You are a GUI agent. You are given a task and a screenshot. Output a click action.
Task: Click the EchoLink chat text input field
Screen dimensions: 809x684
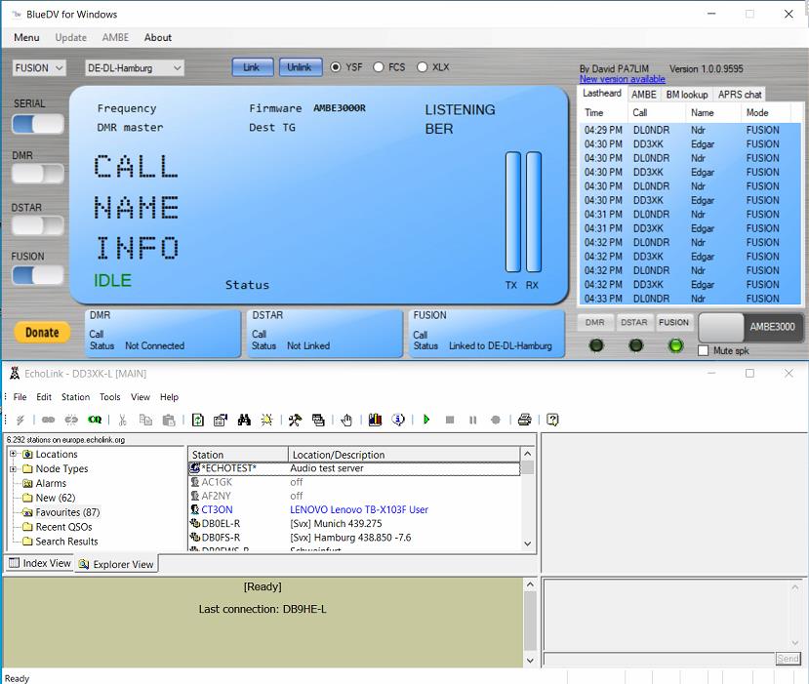tap(660, 659)
